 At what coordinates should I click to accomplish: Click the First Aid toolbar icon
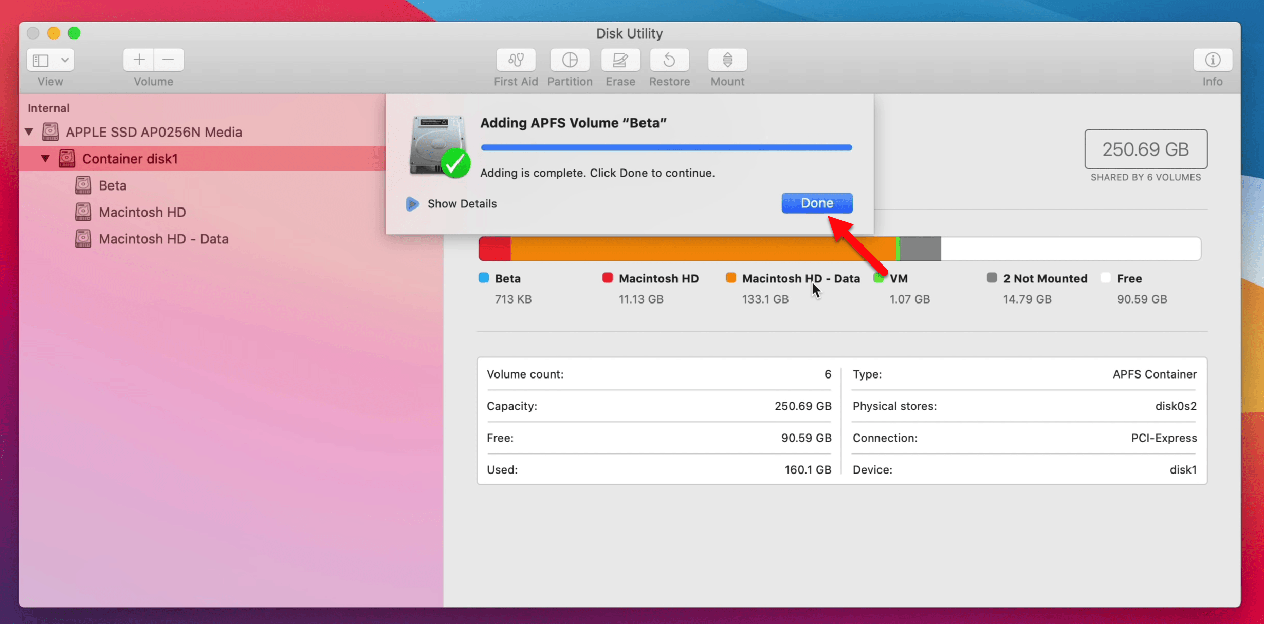click(x=516, y=60)
